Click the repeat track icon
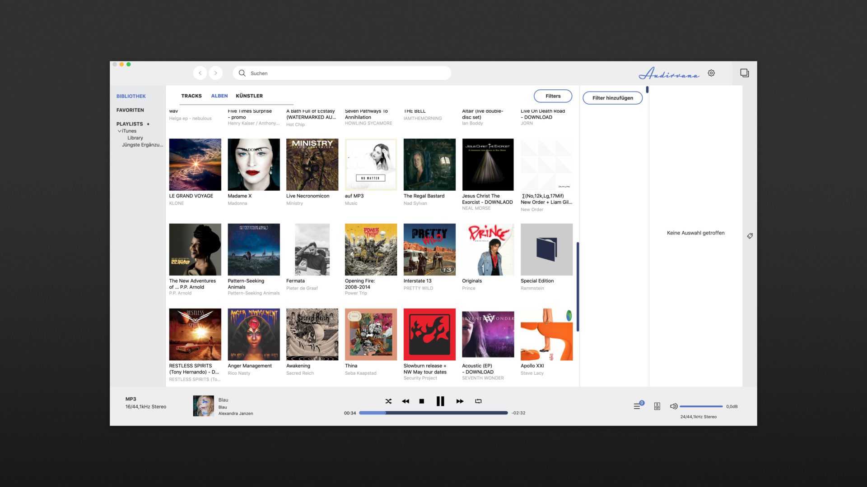This screenshot has width=867, height=487. 479,401
